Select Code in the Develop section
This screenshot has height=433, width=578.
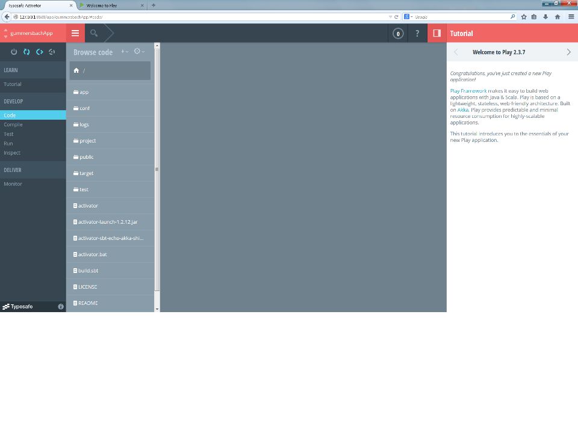(33, 115)
